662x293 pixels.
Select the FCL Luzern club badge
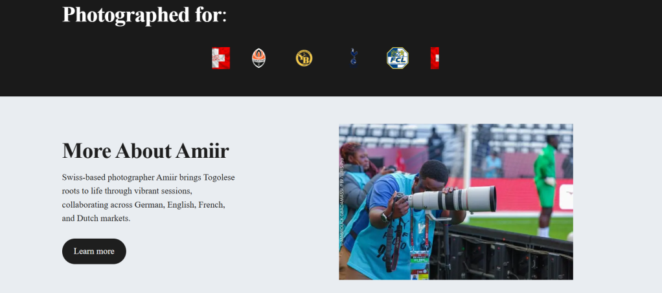tap(397, 58)
